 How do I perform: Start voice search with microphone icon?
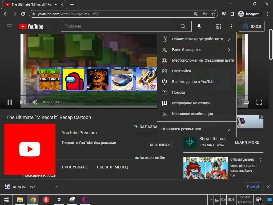(199, 26)
